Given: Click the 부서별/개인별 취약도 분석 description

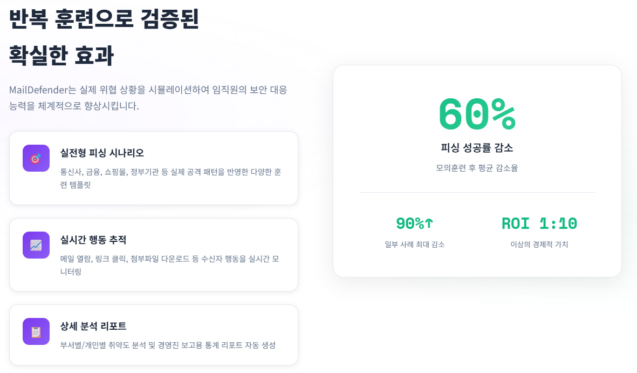Looking at the screenshot, I should point(168,345).
